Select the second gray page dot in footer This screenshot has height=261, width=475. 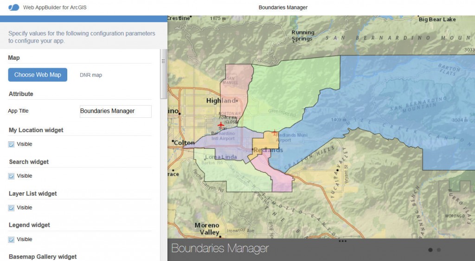point(439,250)
